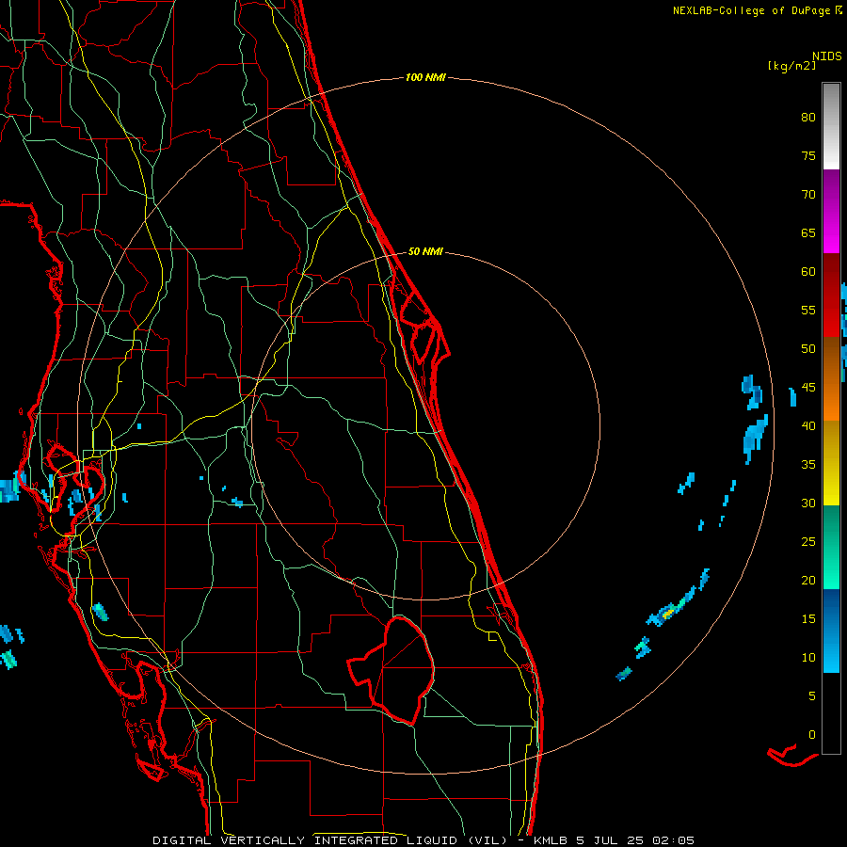Click the 50 value on the VIL scale
847x847 pixels.
click(x=808, y=349)
